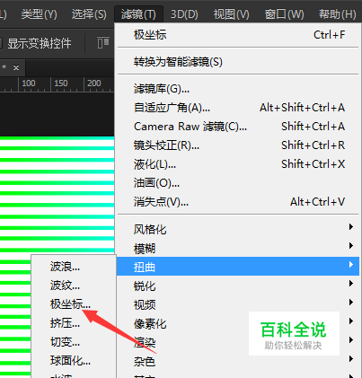Open the 类型(Y) menu
Image resolution: width=362 pixels, height=378 pixels.
click(x=39, y=14)
